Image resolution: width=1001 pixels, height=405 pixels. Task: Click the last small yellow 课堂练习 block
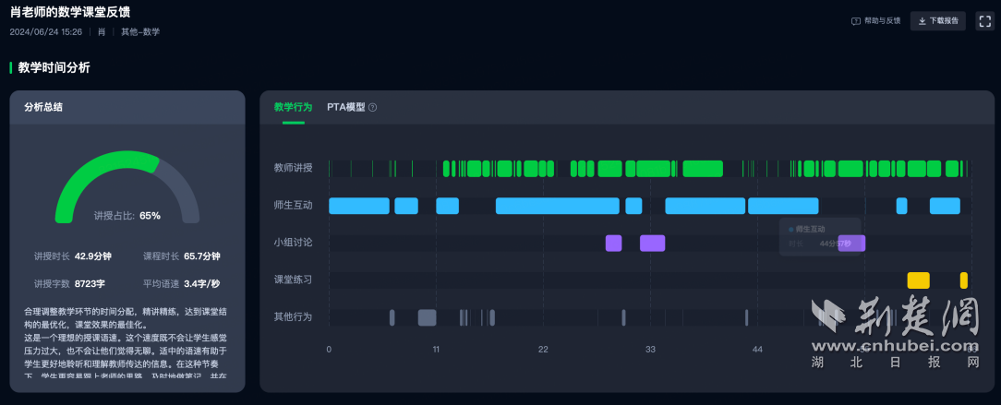963,280
